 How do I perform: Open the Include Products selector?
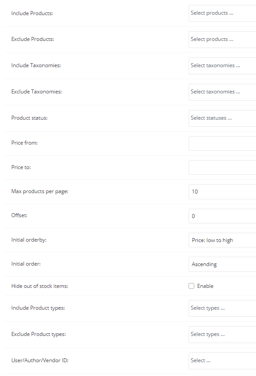pyautogui.click(x=222, y=13)
